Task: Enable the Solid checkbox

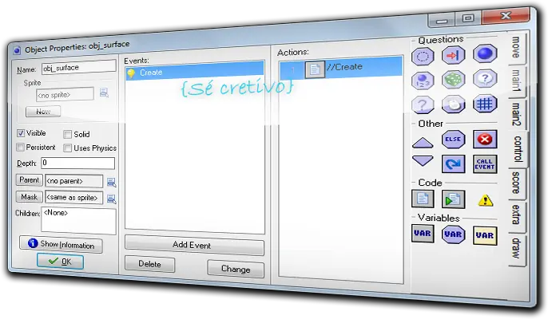Action: click(67, 134)
